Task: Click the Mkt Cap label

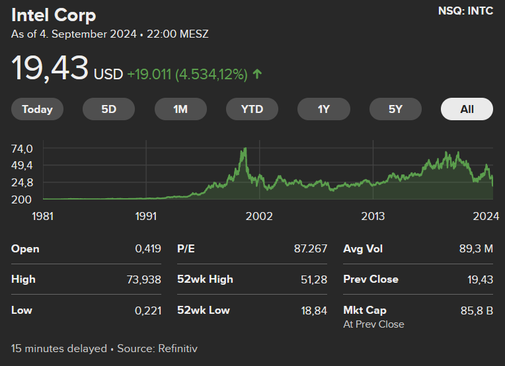Action: pyautogui.click(x=365, y=311)
